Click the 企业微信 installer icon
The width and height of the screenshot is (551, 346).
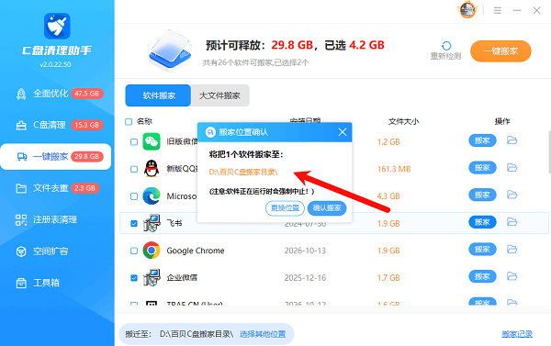point(152,277)
